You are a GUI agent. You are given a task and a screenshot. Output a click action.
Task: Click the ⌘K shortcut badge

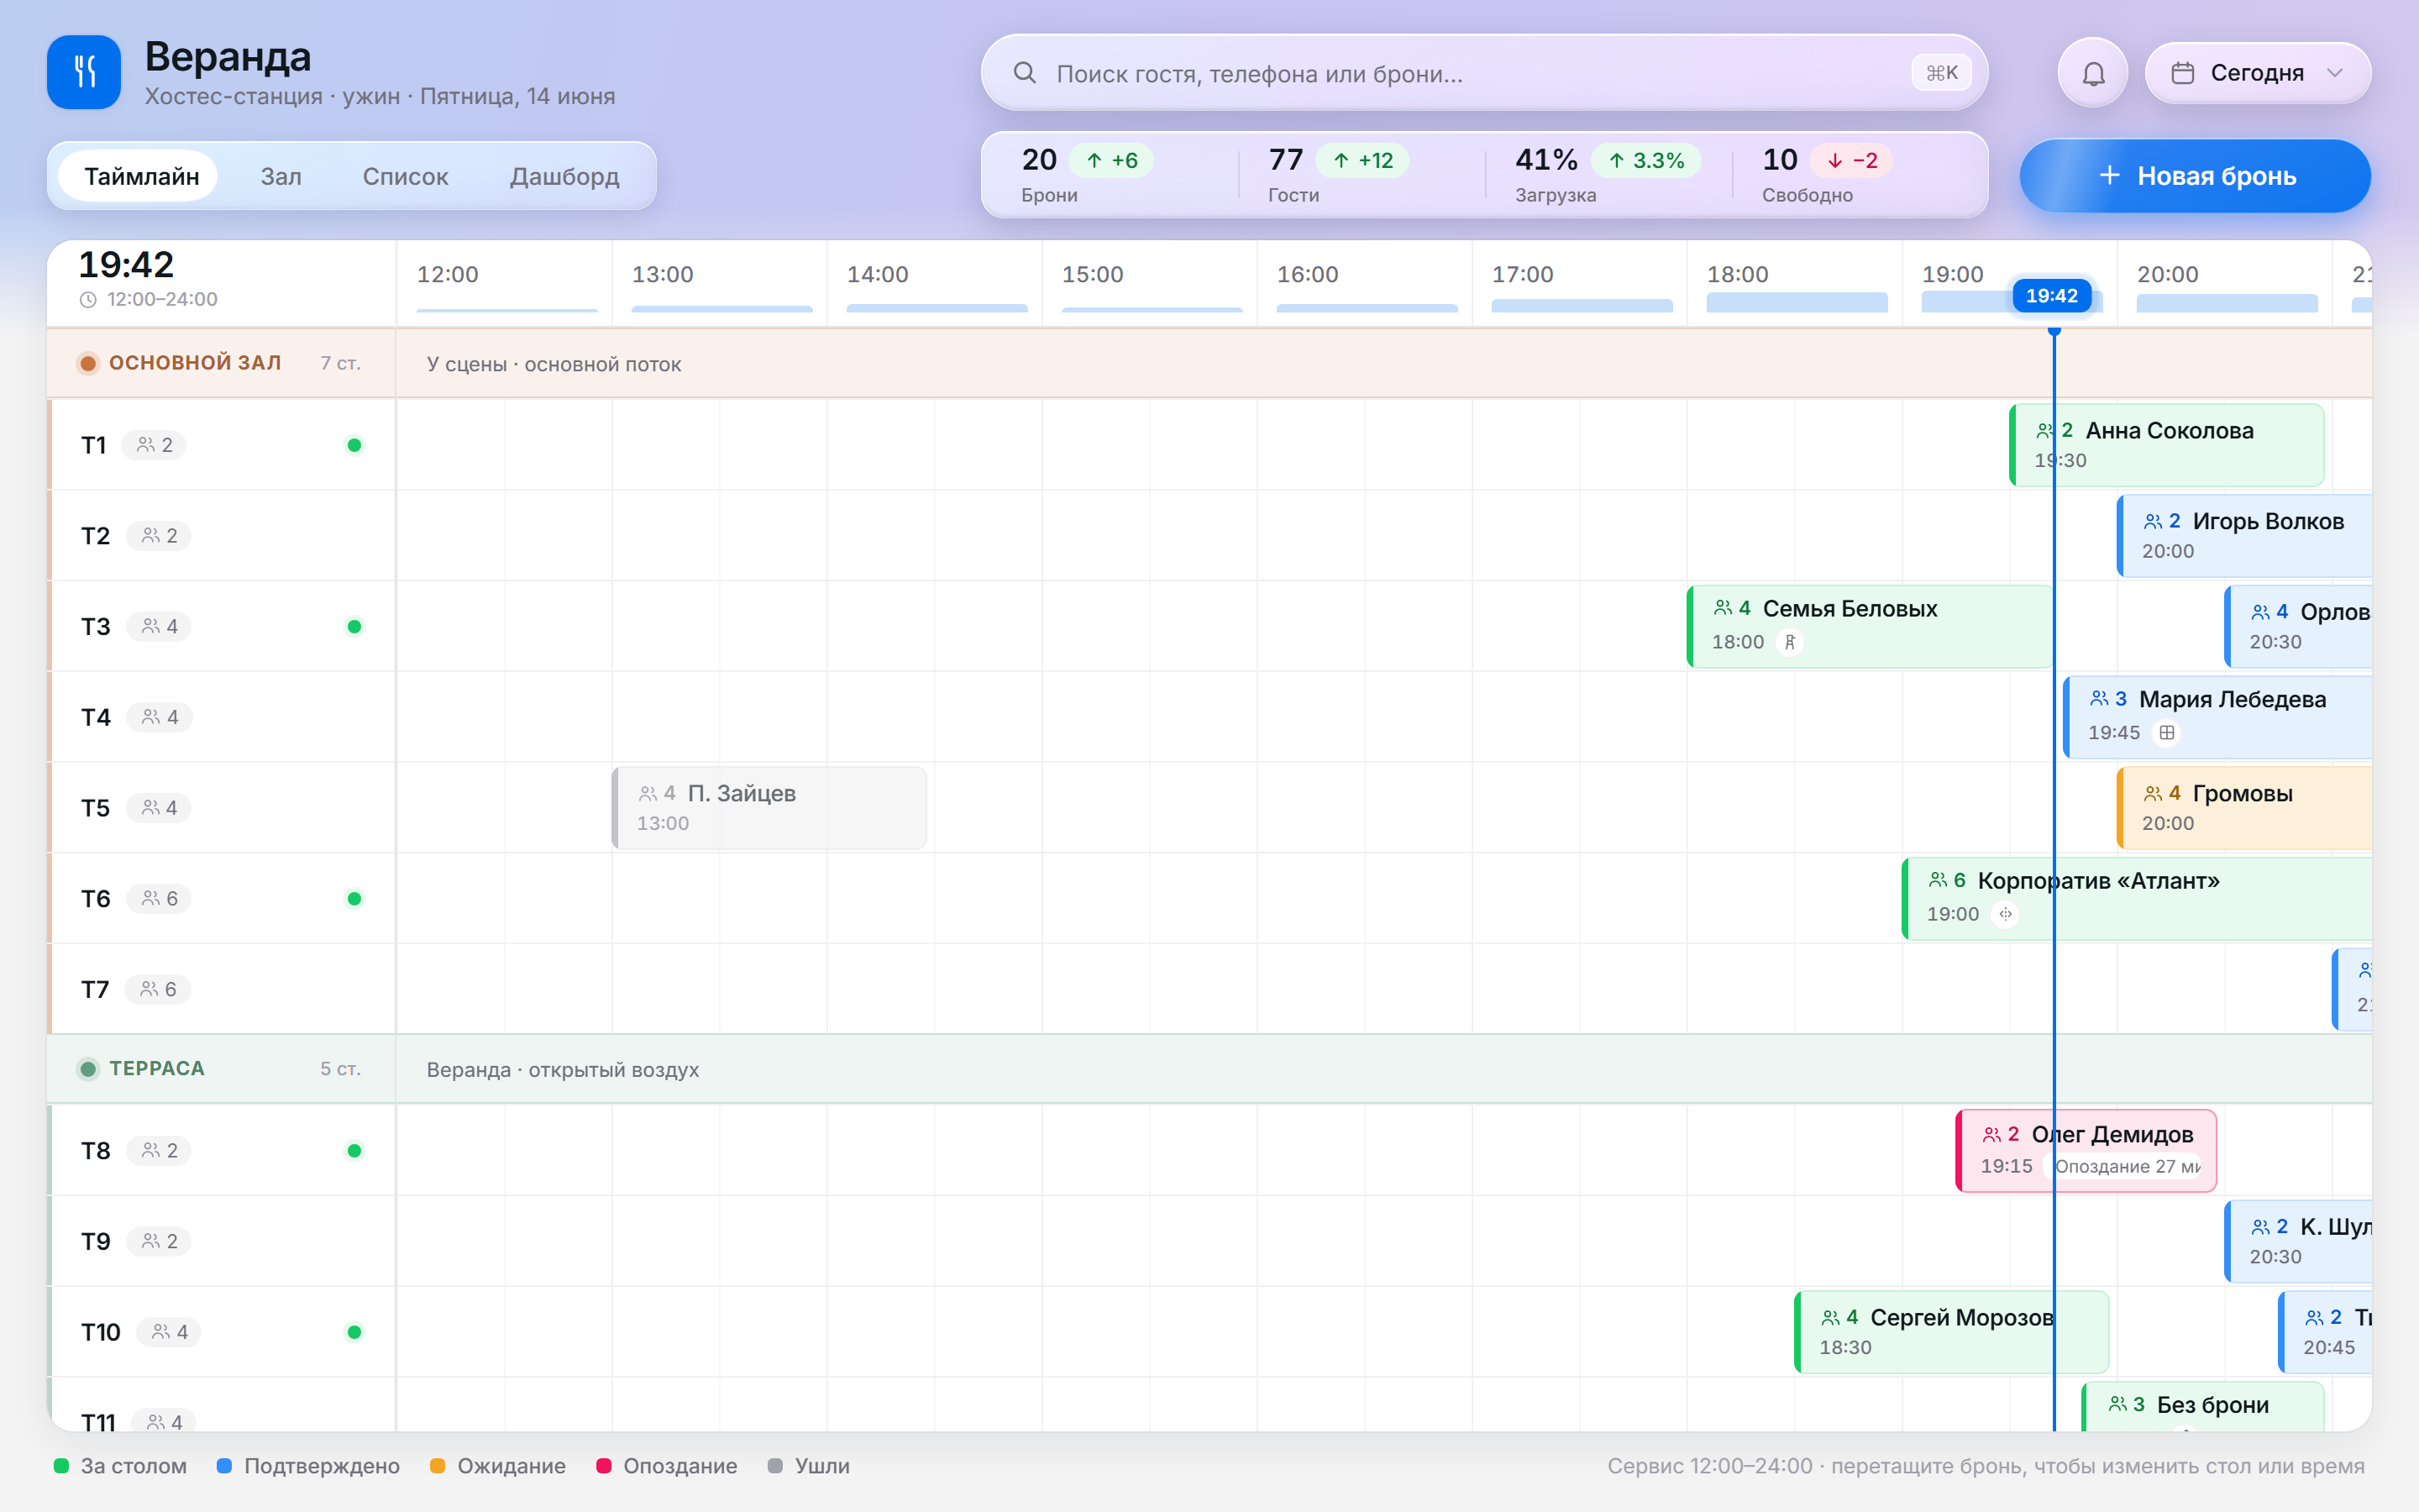pyautogui.click(x=1941, y=73)
